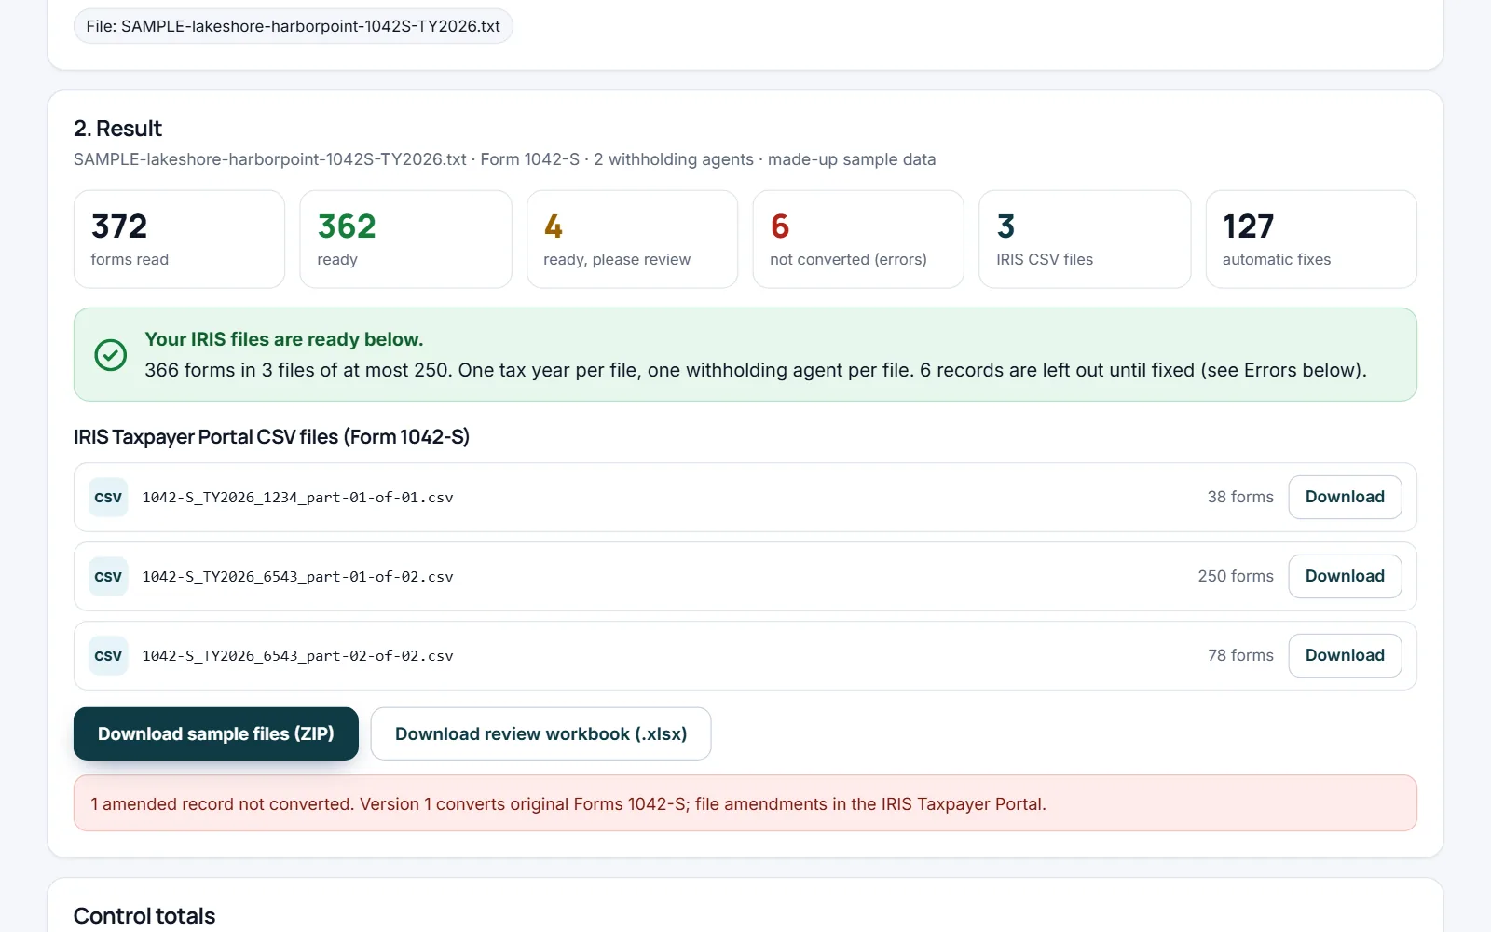The image size is (1491, 932).
Task: Select the 372 forms read card
Action: tap(179, 240)
